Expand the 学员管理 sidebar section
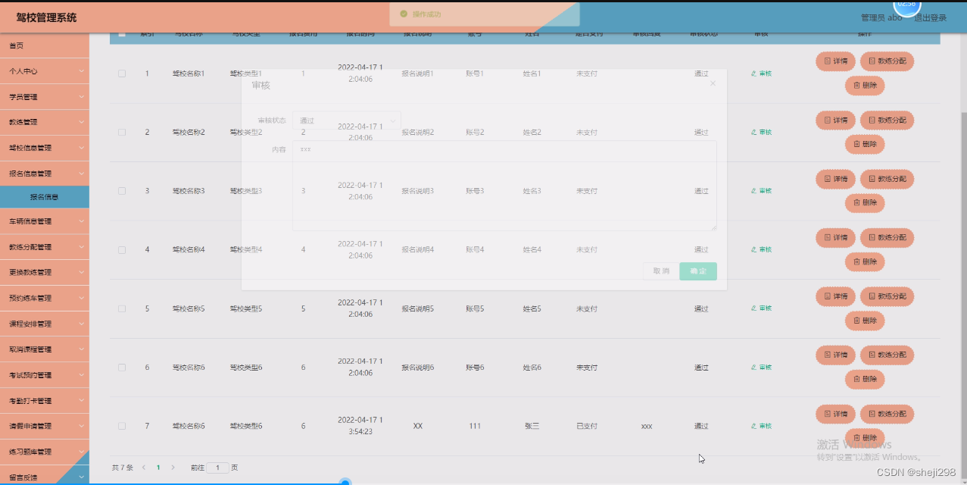Image resolution: width=967 pixels, height=485 pixels. (44, 96)
